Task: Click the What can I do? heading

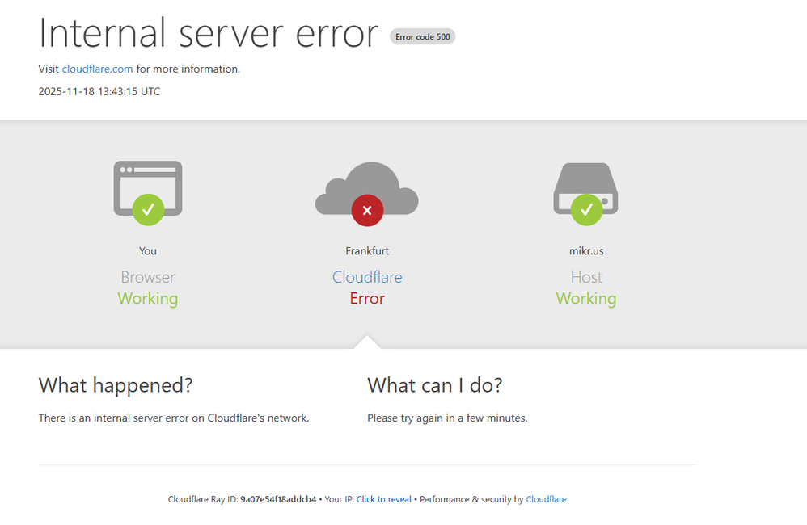Action: click(x=435, y=385)
